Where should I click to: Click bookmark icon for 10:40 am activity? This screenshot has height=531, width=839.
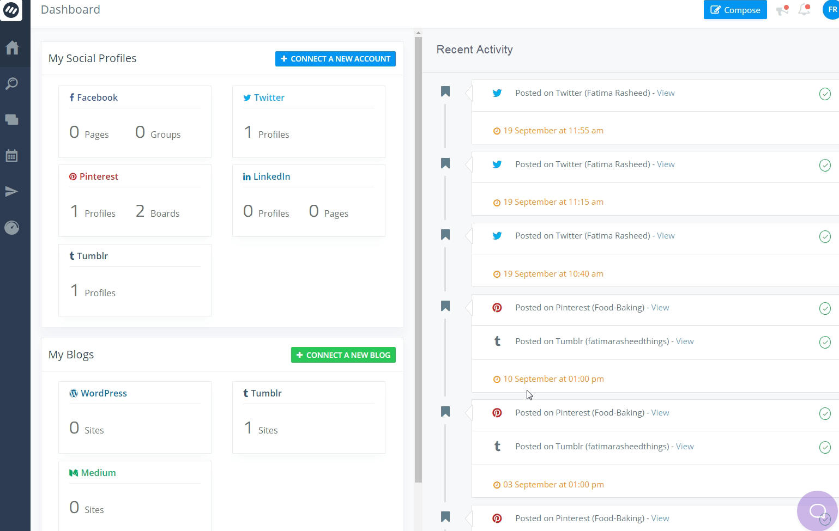click(x=445, y=234)
